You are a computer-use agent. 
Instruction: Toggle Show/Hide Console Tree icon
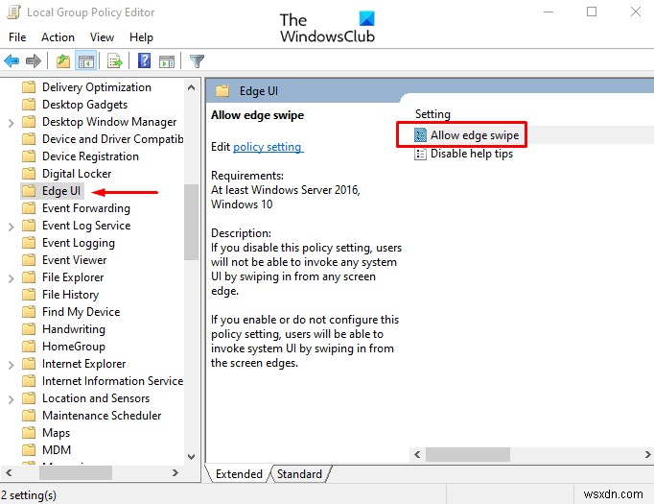click(86, 61)
